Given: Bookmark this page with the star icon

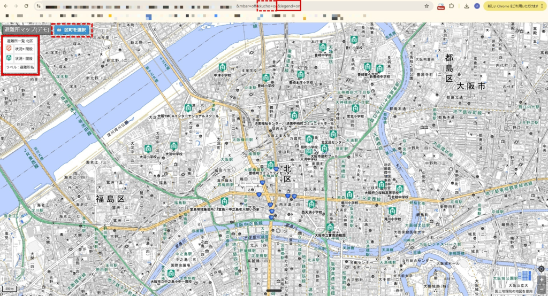Looking at the screenshot, I should point(427,6).
